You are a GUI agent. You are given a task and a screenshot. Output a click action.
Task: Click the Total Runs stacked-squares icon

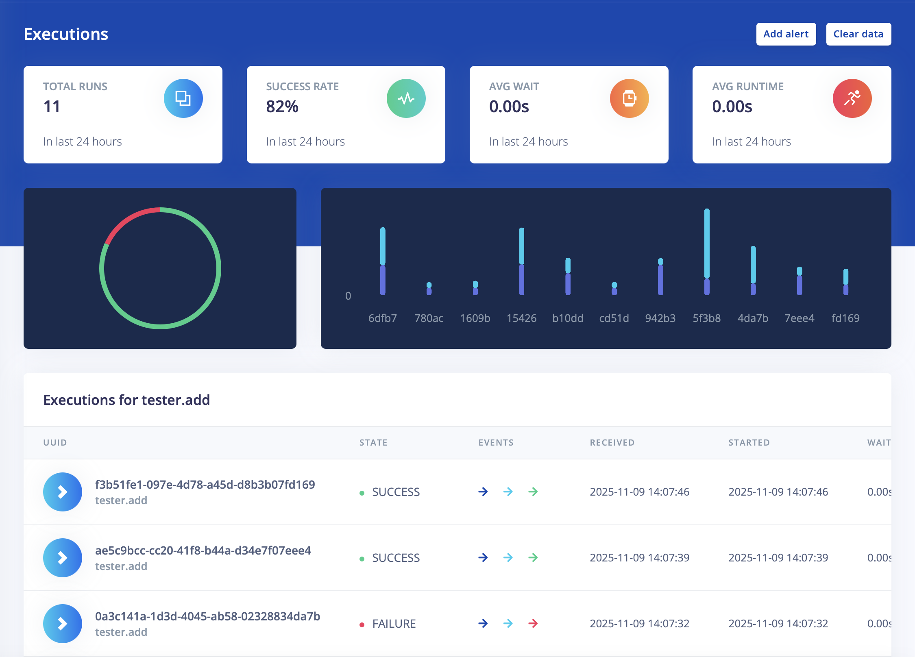183,98
